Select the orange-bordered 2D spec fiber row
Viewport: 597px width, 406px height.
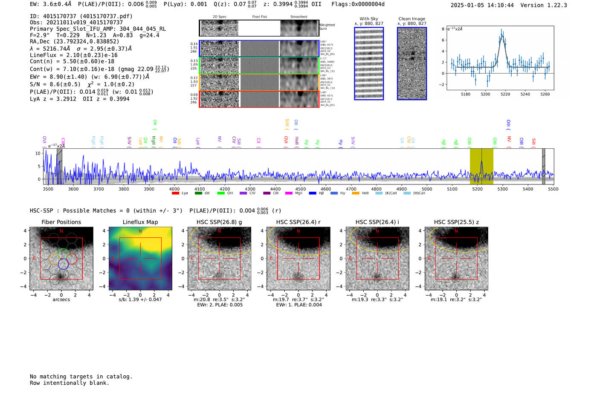[259, 82]
